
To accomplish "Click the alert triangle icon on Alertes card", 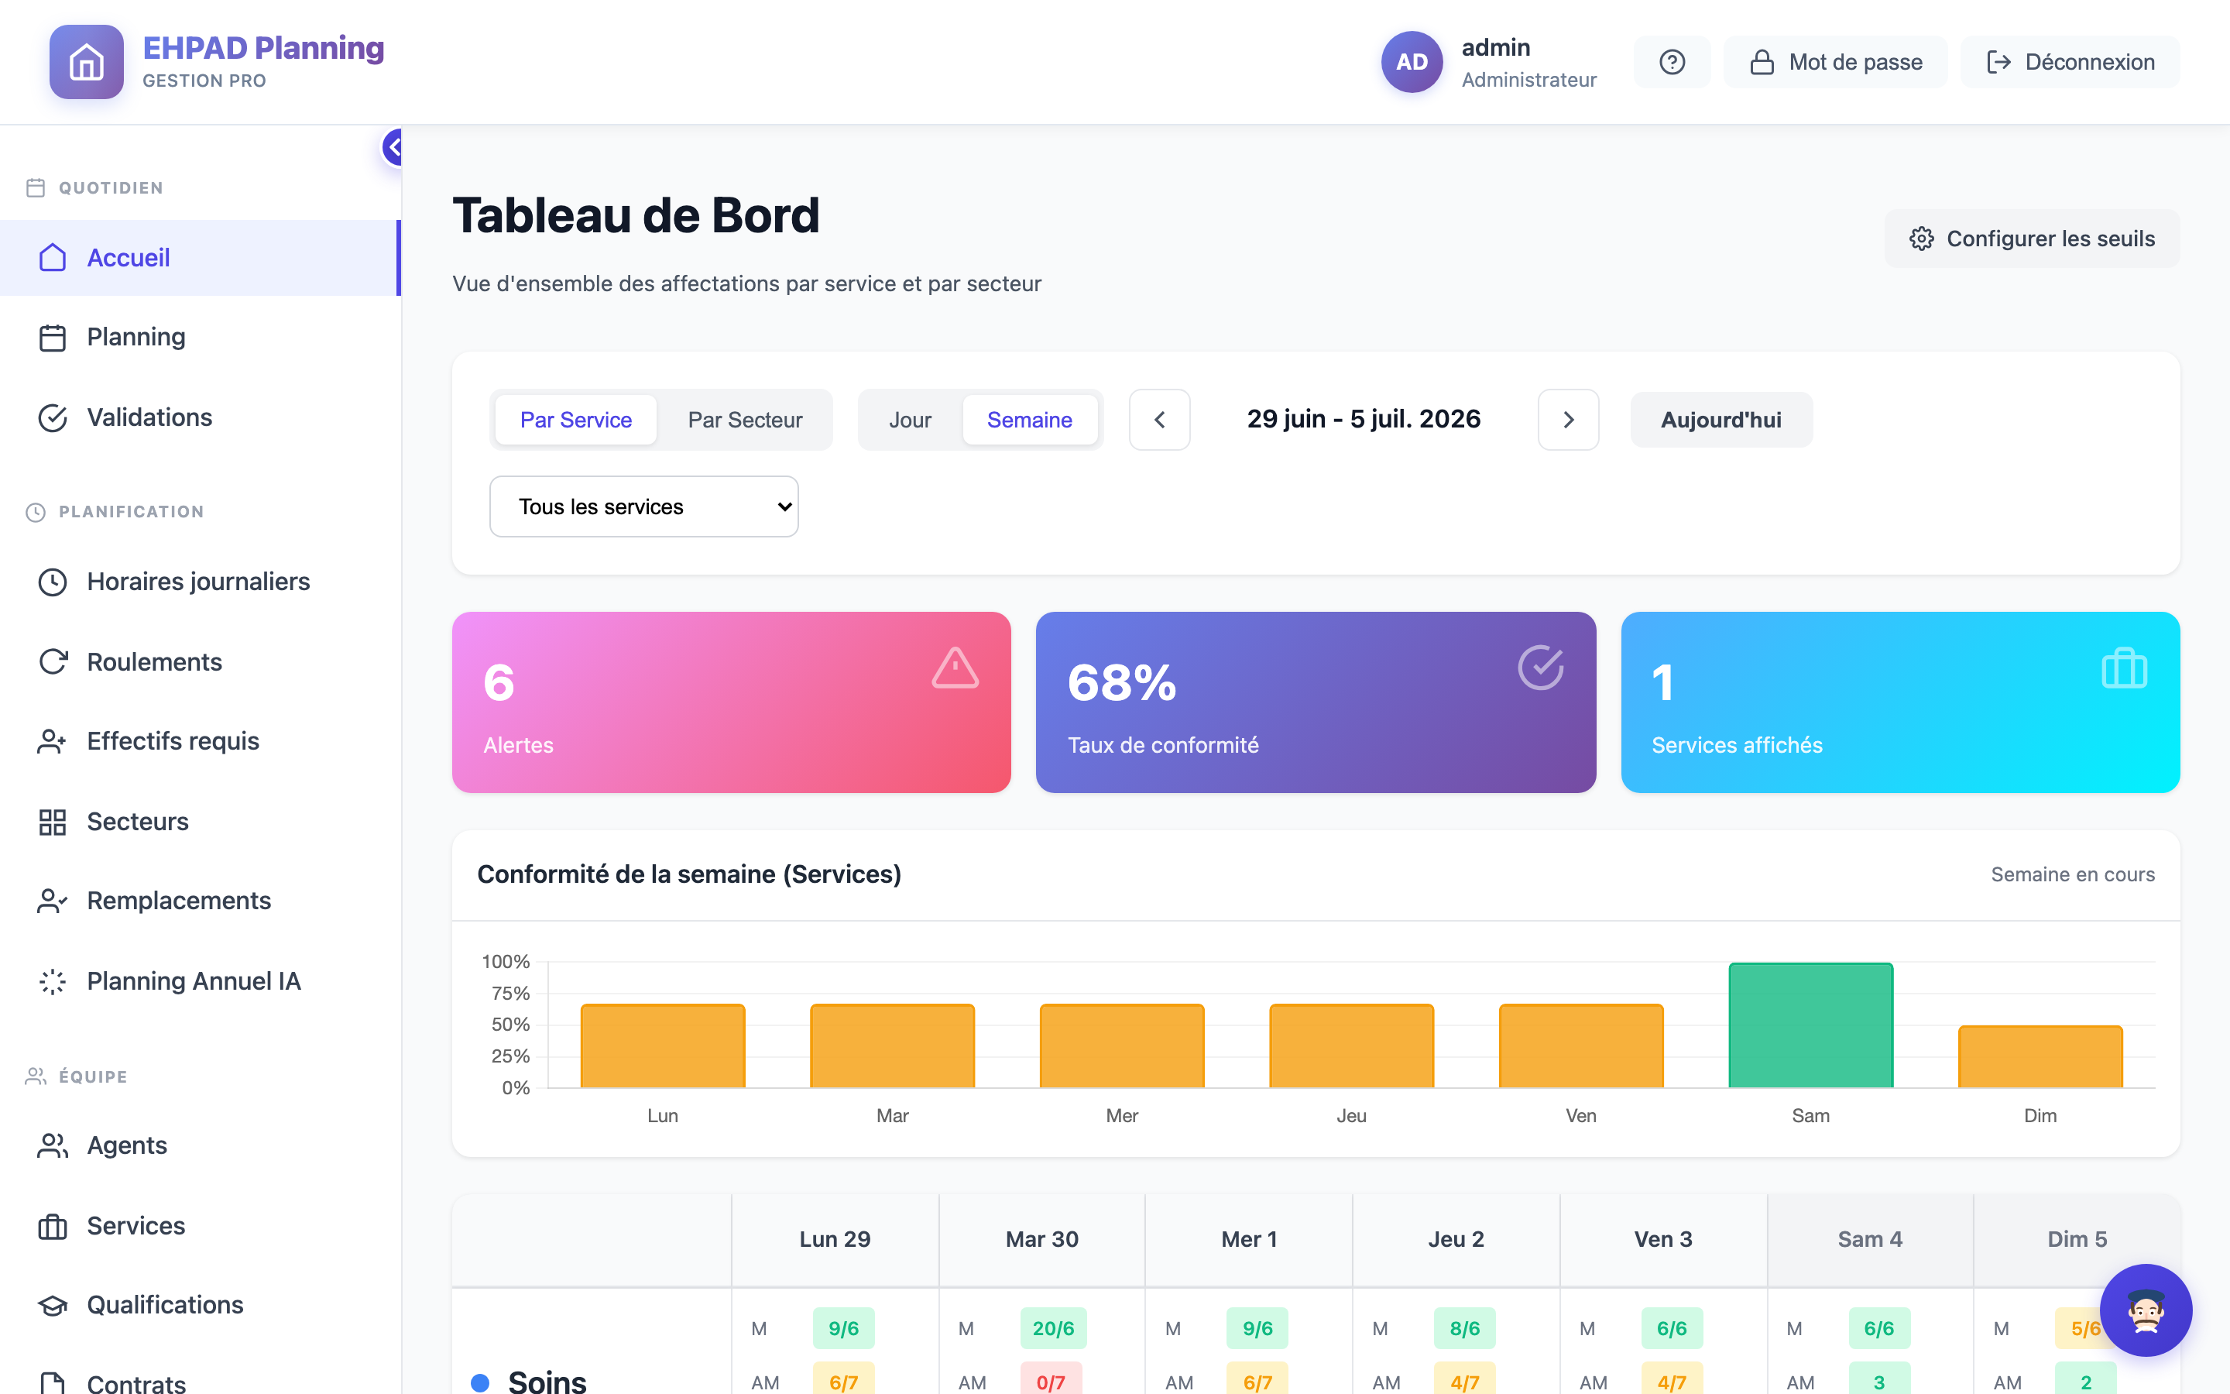I will click(x=955, y=668).
